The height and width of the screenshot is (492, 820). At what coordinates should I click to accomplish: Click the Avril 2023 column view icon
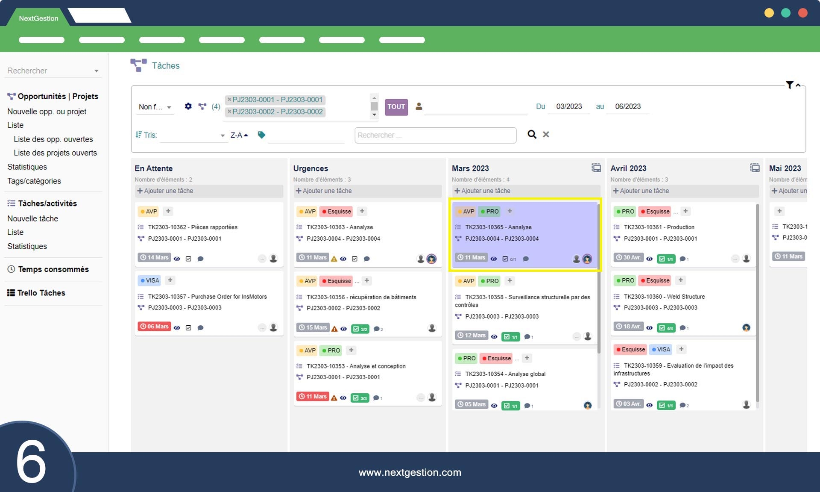[x=755, y=168]
